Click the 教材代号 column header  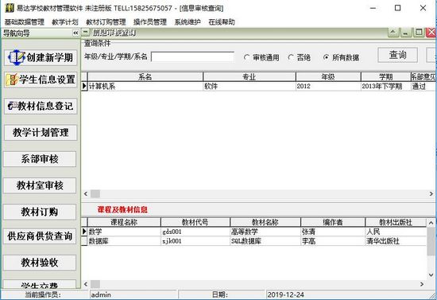tap(195, 222)
